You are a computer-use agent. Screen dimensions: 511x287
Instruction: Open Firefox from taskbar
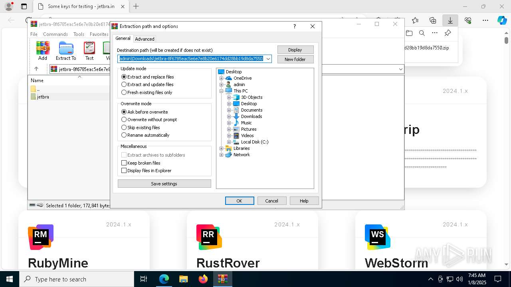pyautogui.click(x=203, y=279)
